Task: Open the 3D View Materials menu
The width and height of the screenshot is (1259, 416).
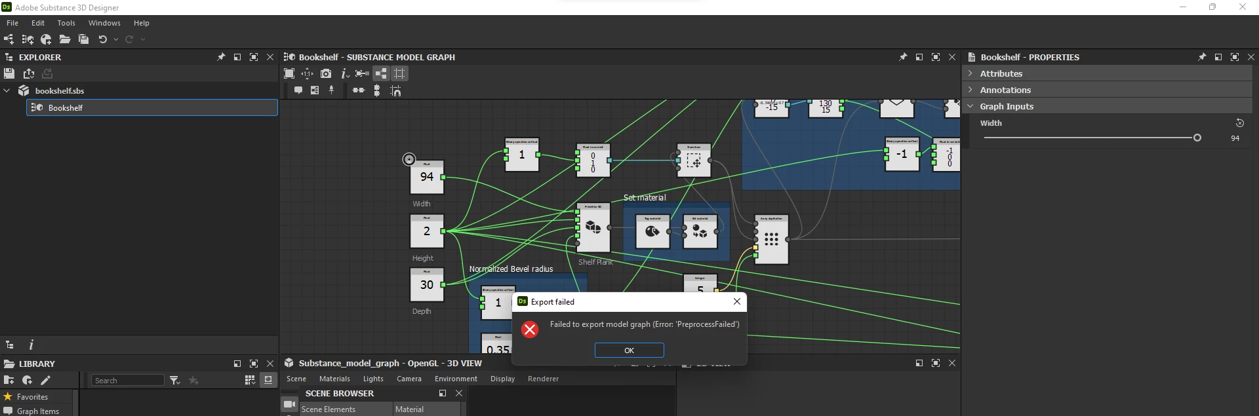Action: 334,379
